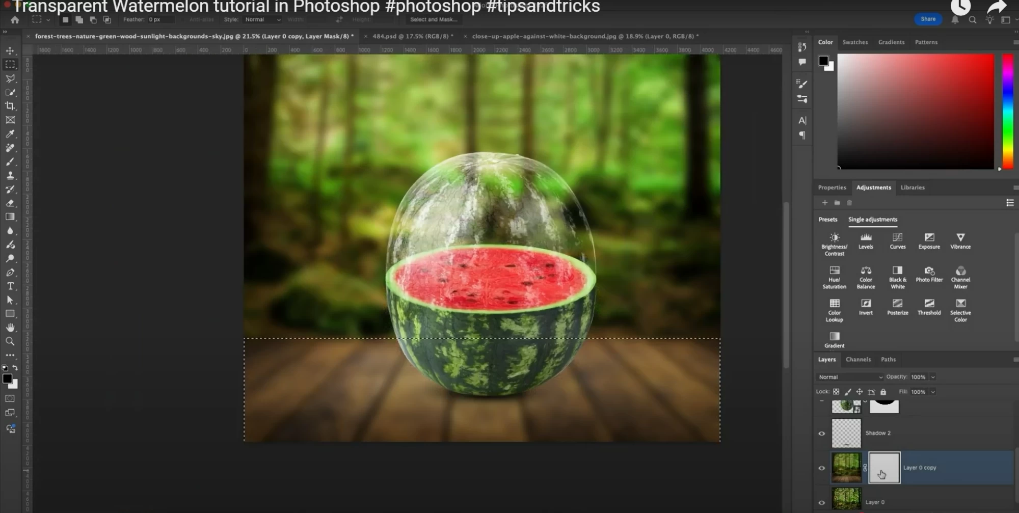The width and height of the screenshot is (1019, 513).
Task: Click the Select and Mask button
Action: click(434, 20)
